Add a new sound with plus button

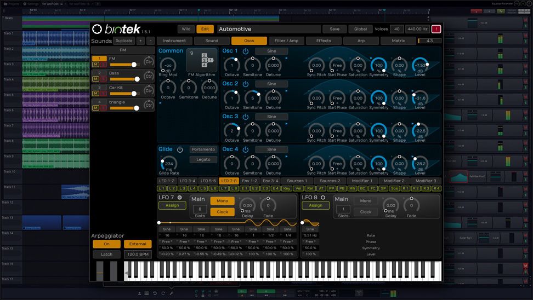[140, 41]
